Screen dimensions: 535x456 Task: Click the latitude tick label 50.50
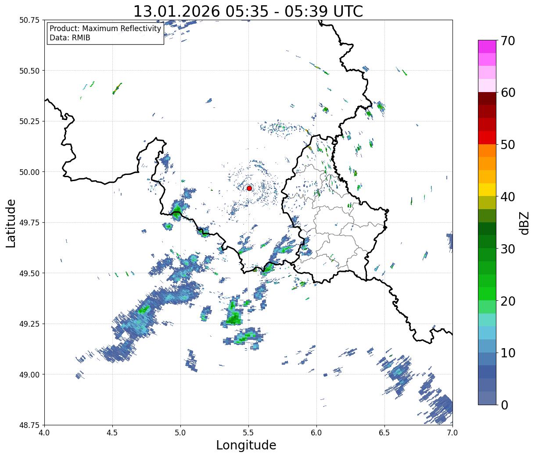click(29, 71)
